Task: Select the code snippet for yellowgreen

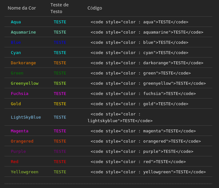Action: 148,172
